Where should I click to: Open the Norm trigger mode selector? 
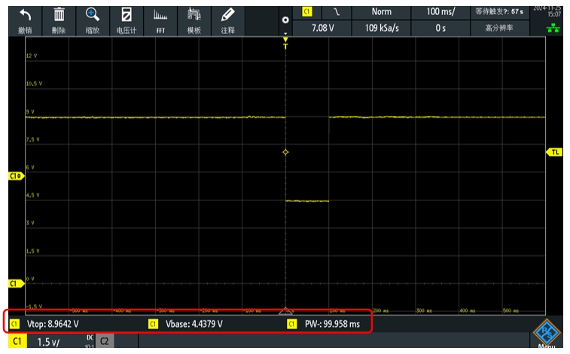coord(382,12)
